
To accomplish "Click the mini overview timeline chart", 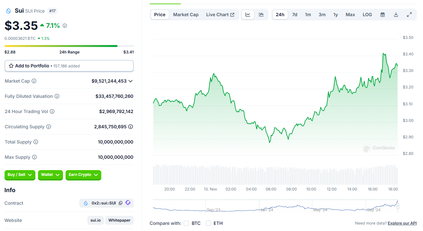I will pyautogui.click(x=275, y=206).
